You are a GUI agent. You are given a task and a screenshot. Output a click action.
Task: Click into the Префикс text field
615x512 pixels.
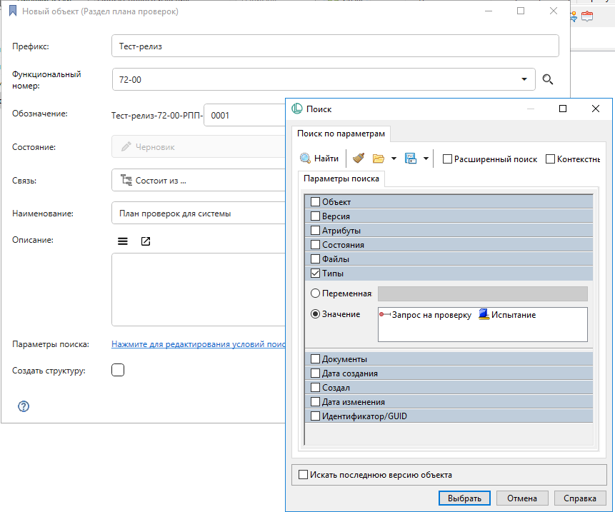(x=335, y=46)
